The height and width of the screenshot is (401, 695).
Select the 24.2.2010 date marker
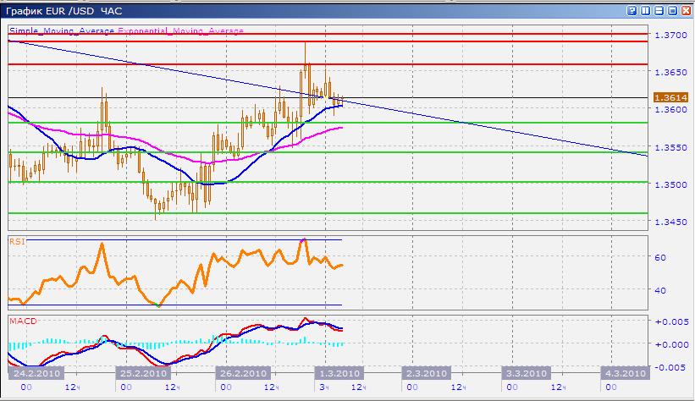pyautogui.click(x=36, y=373)
